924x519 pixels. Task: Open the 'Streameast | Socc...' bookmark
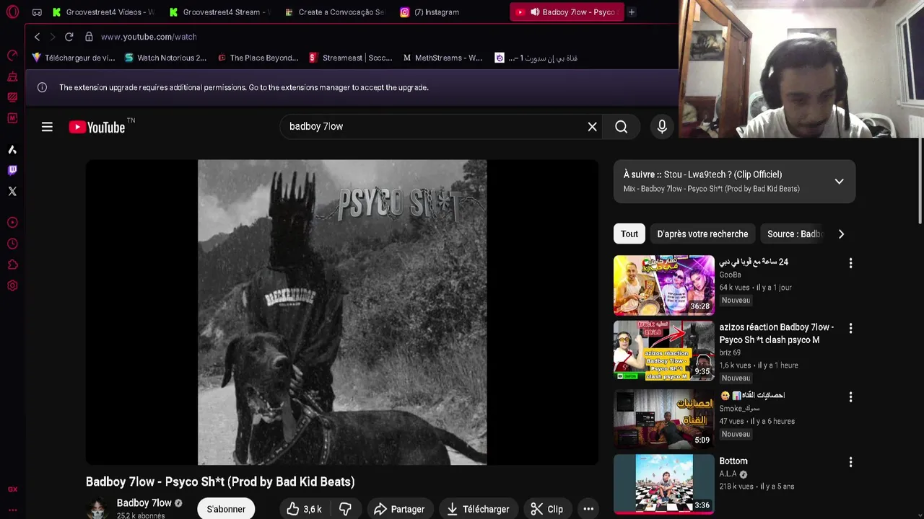(350, 58)
